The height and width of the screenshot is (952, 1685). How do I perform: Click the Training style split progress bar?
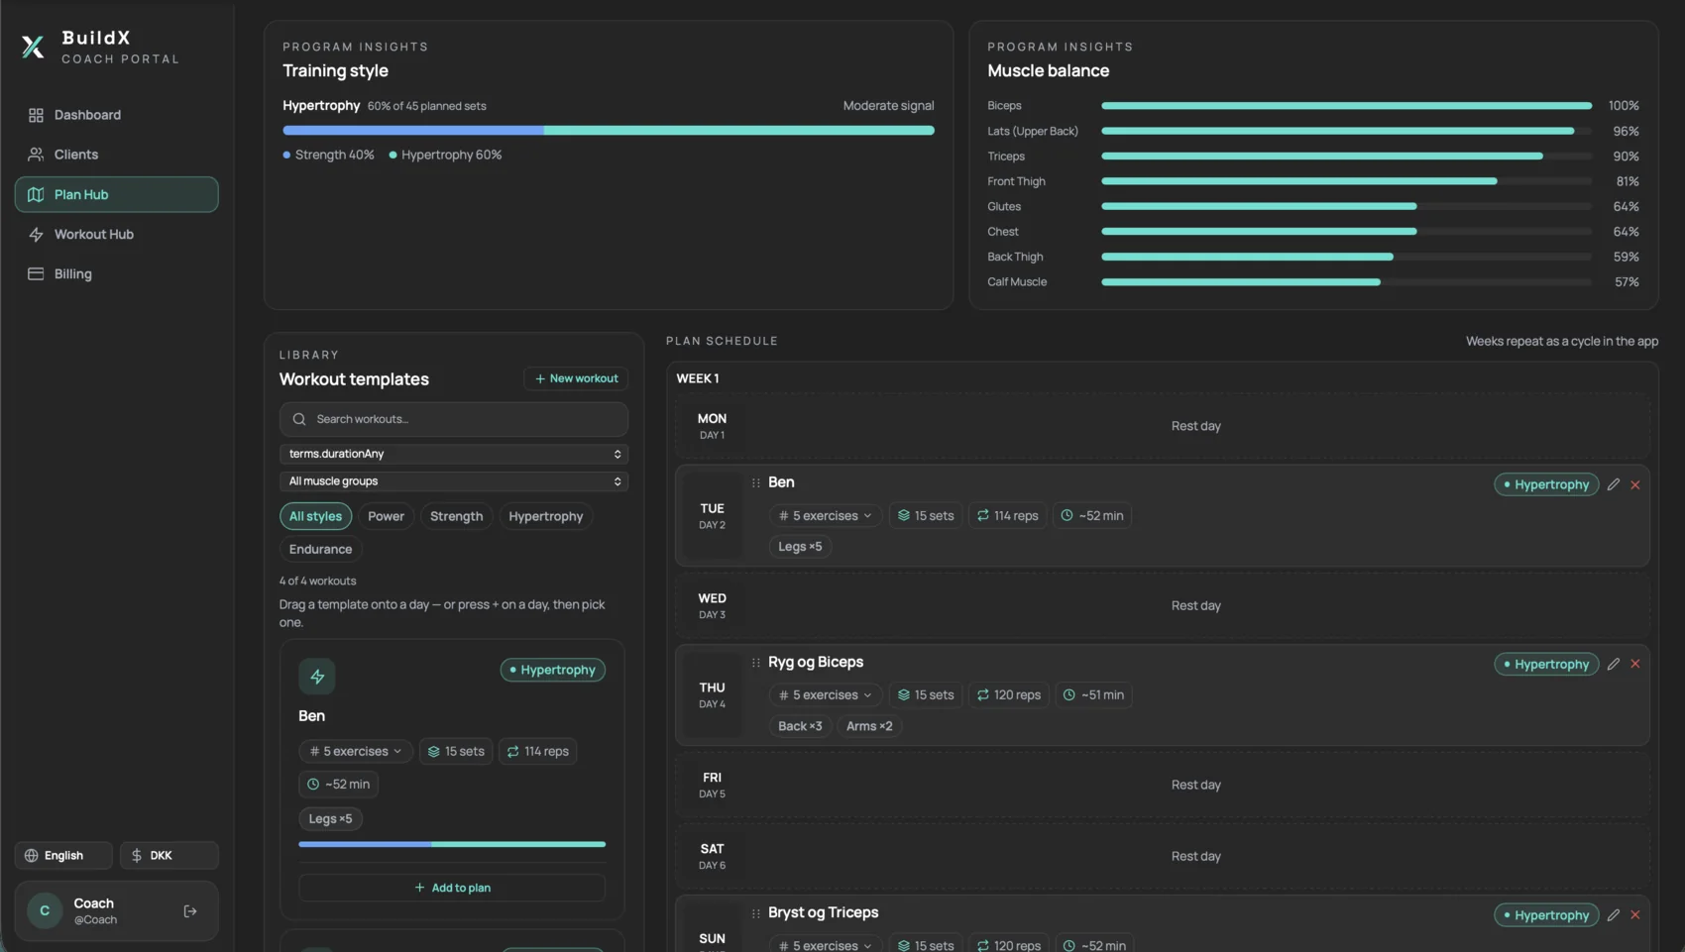coord(608,130)
